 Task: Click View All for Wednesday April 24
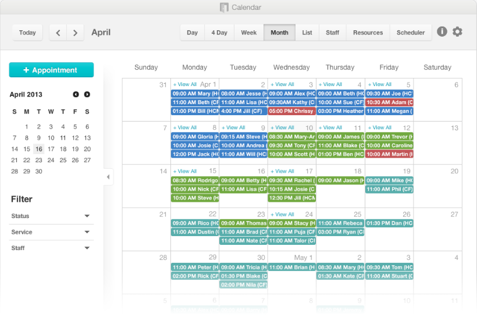282,215
